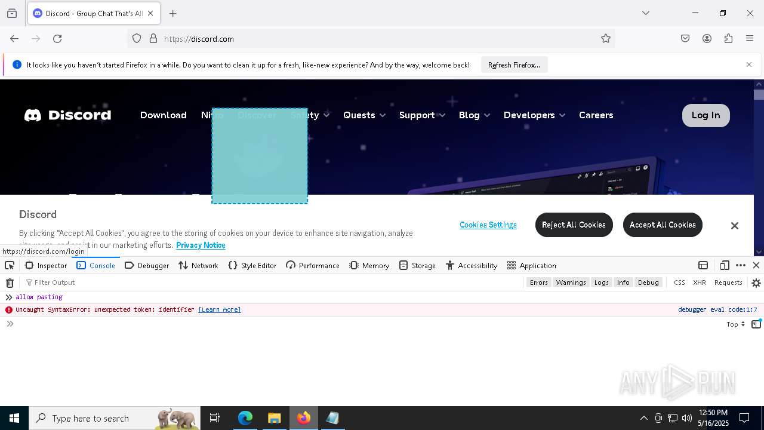
Task: Open File Explorer from taskbar
Action: point(274,418)
